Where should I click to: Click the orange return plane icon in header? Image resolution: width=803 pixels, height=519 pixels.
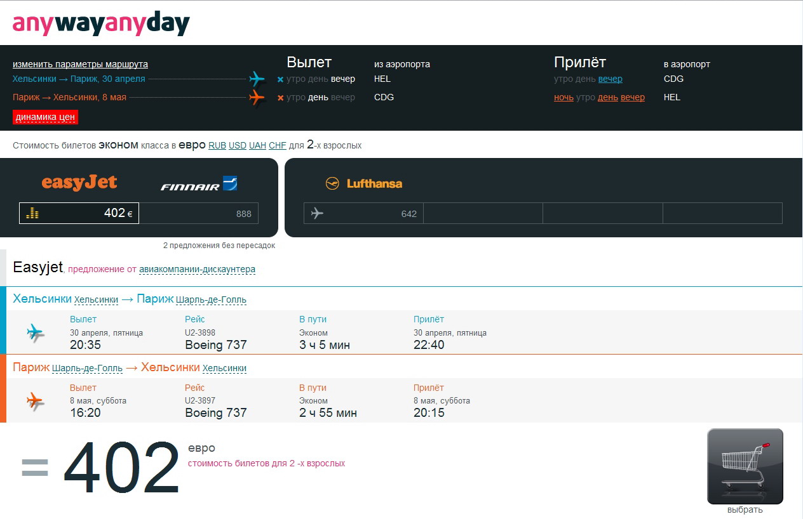click(257, 98)
